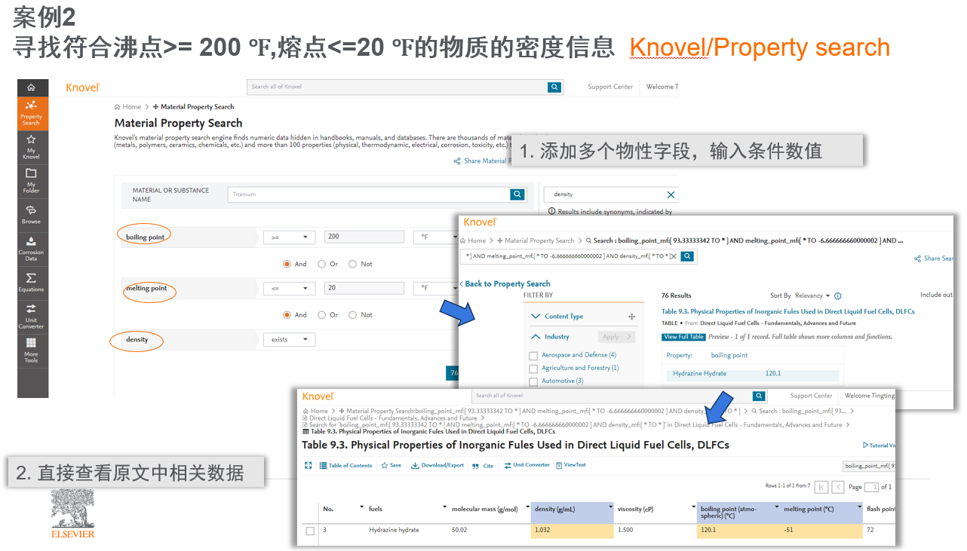Click the magnifier beside the material name field

tap(517, 194)
